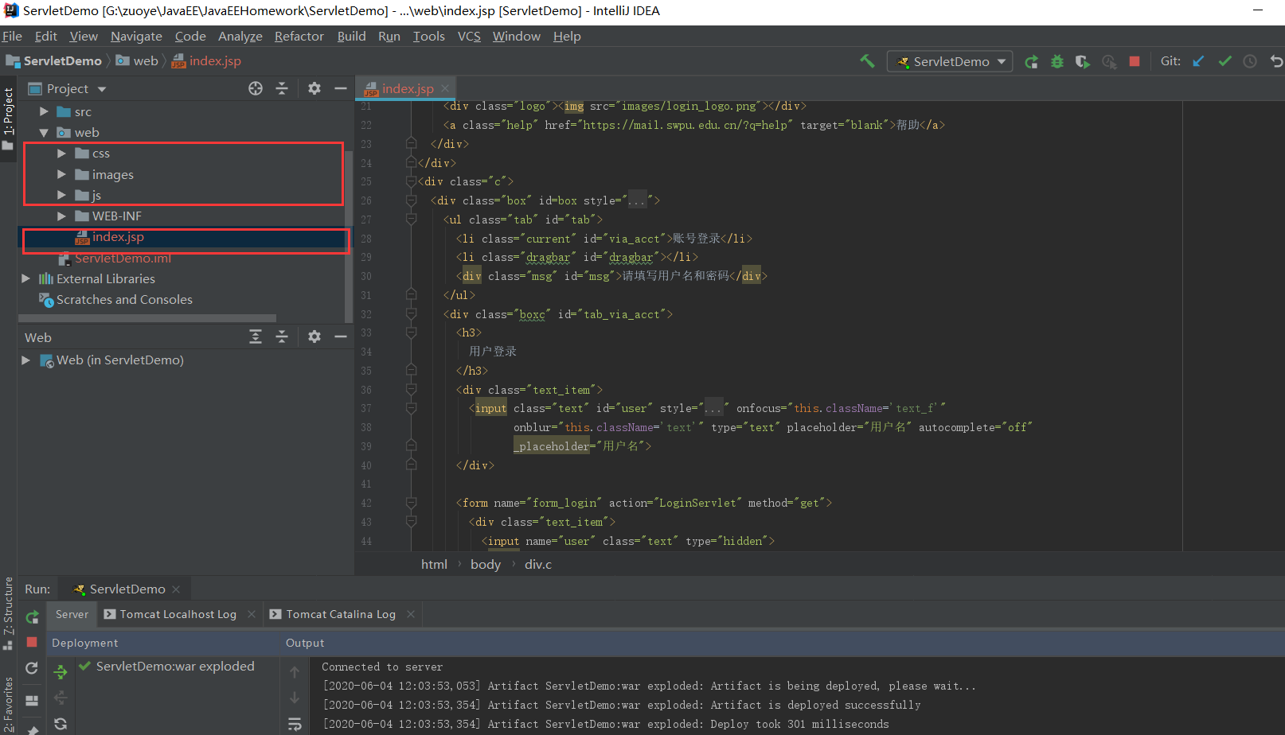Click the web breadcrumb in navigation bar

pos(145,61)
